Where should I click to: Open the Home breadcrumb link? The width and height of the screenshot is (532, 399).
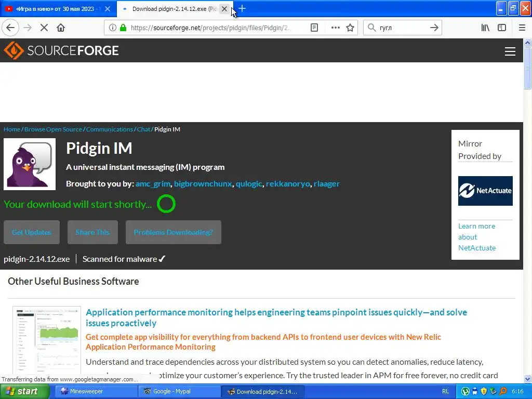pyautogui.click(x=12, y=129)
